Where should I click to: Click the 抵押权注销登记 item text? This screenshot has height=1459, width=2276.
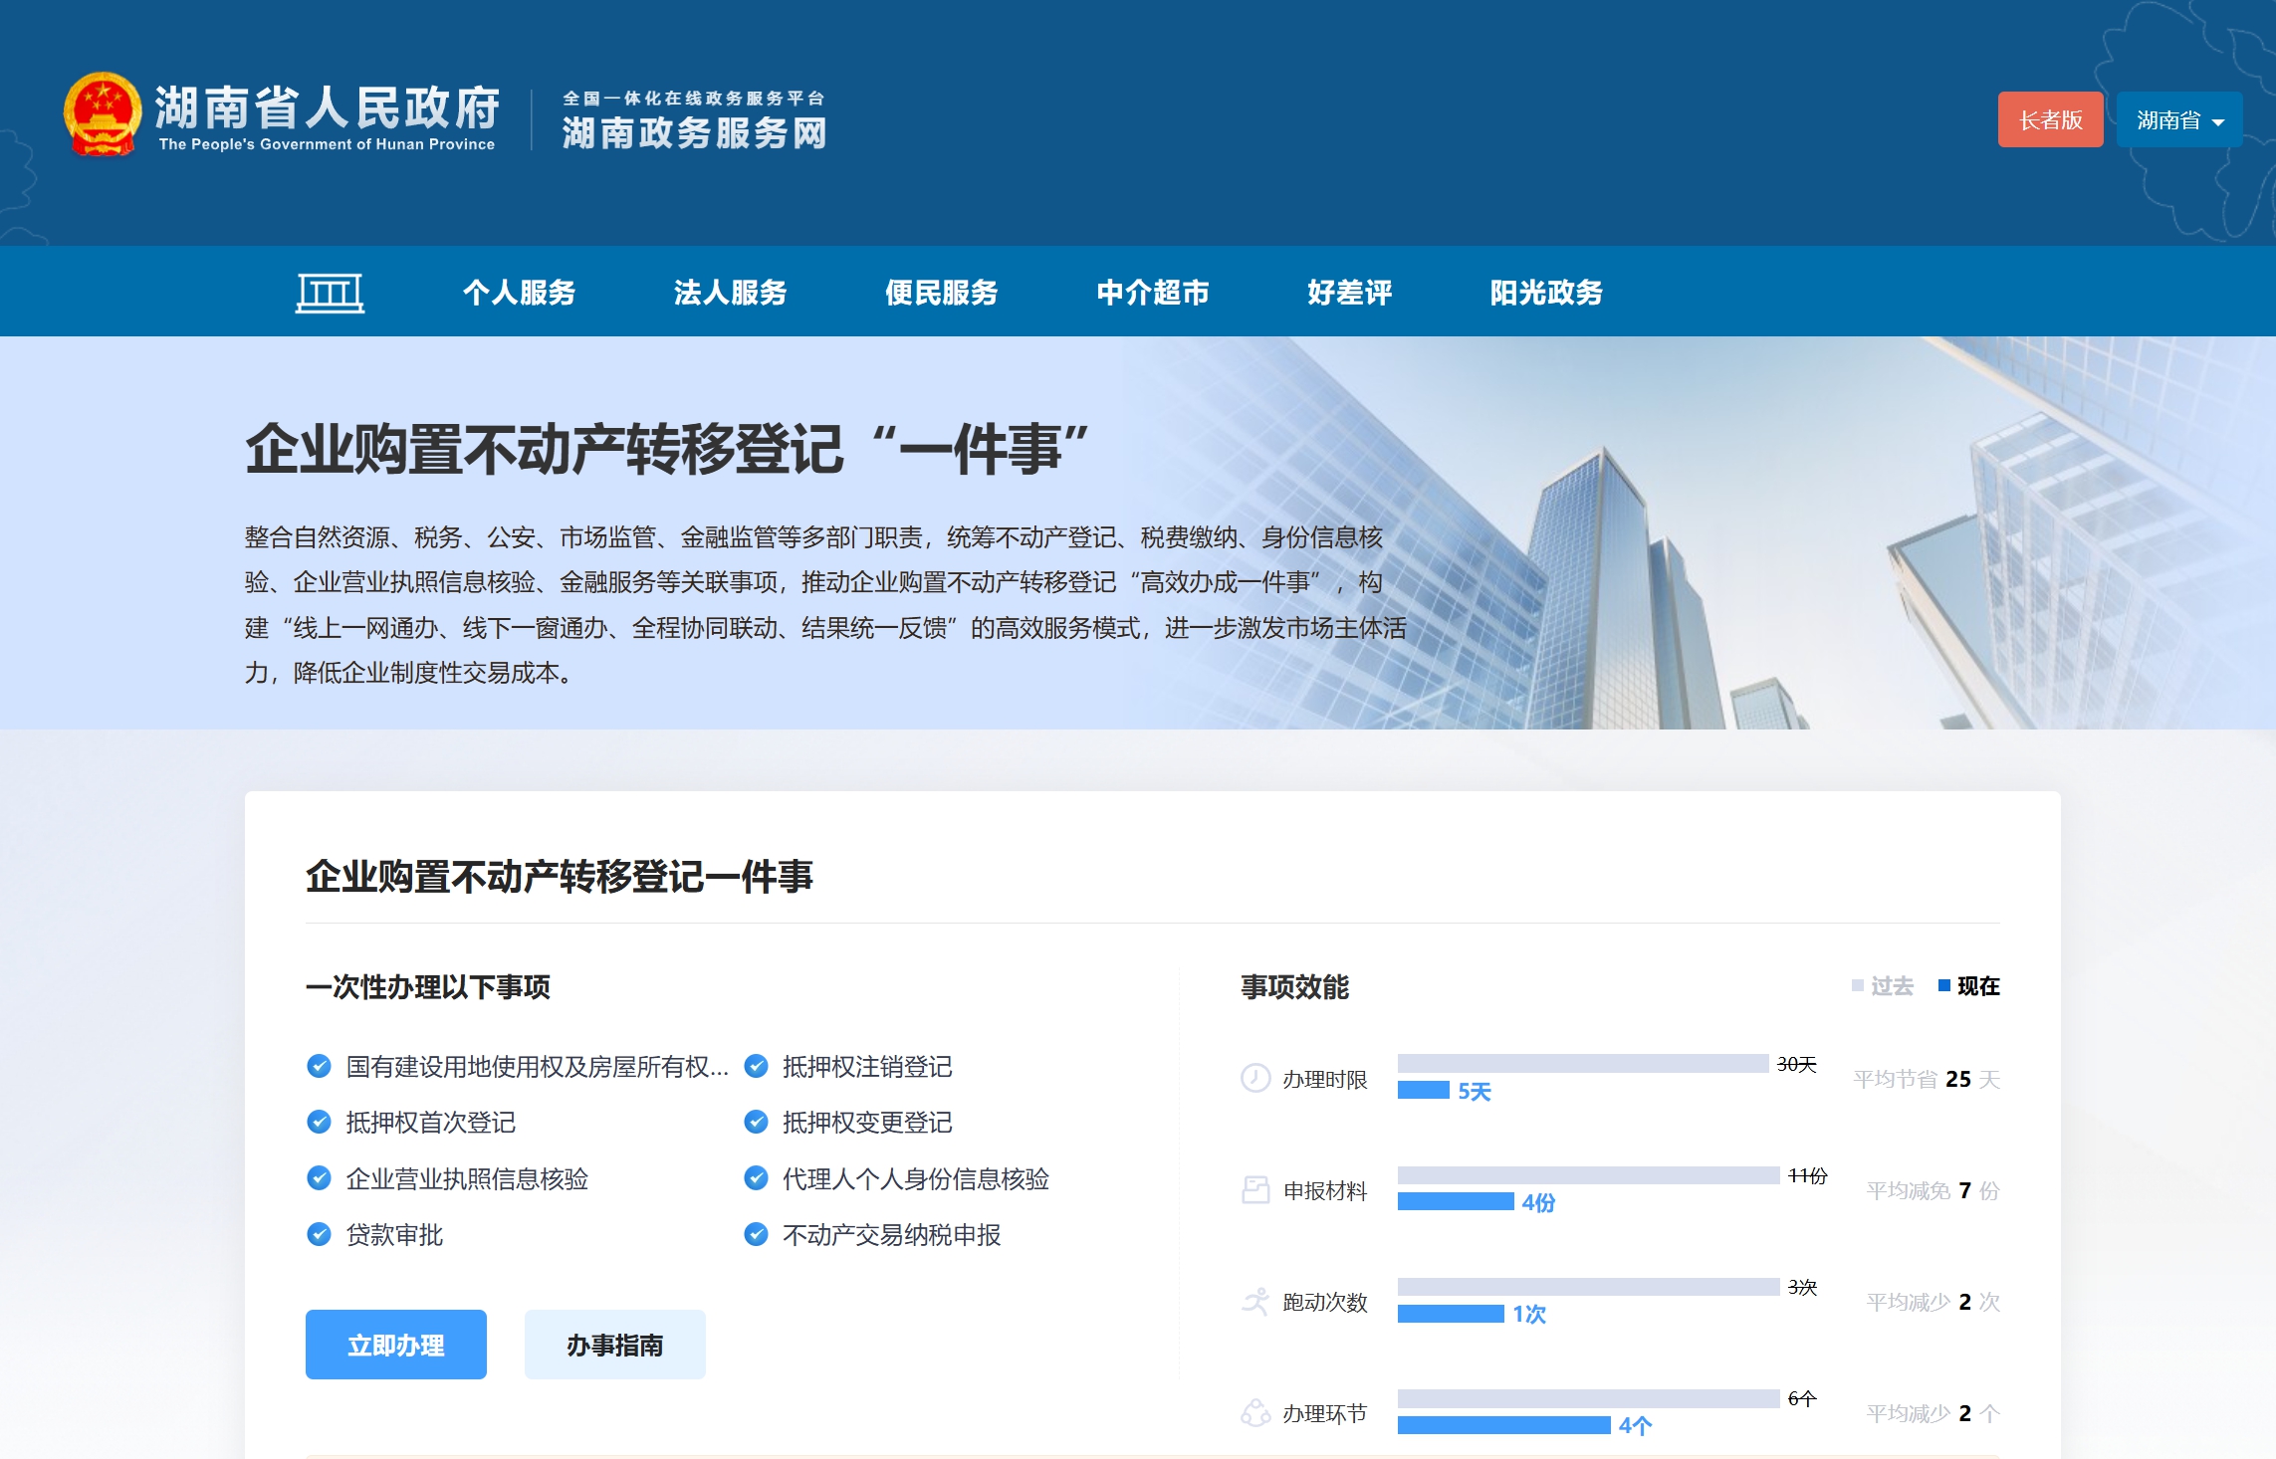(x=867, y=1067)
